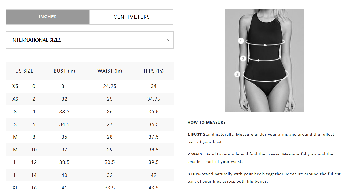Click the US size 12 cell
The image size is (344, 196).
click(x=34, y=162)
